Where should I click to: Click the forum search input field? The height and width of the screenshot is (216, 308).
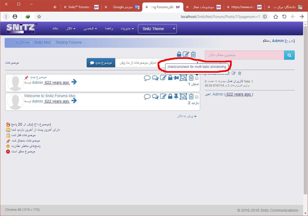pyautogui.click(x=244, y=55)
